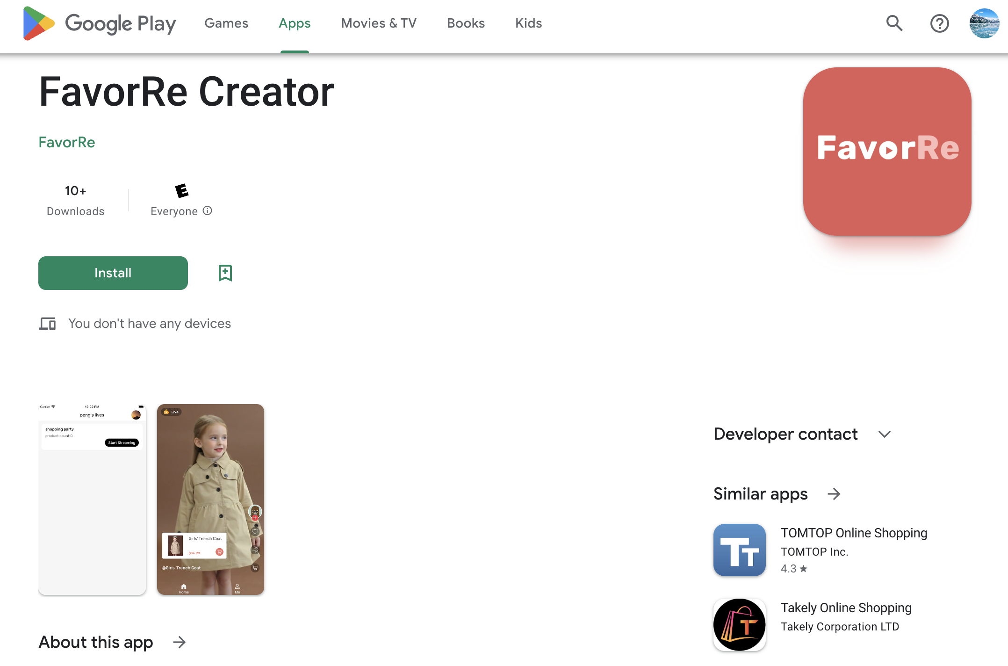
Task: Open TOMTOP Online Shopping app icon
Action: 739,550
